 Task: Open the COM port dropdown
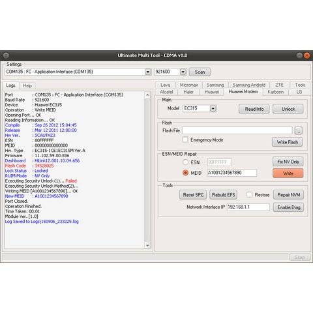point(148,72)
